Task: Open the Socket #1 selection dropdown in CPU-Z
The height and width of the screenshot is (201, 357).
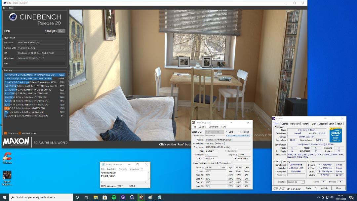Action: [x=296, y=182]
